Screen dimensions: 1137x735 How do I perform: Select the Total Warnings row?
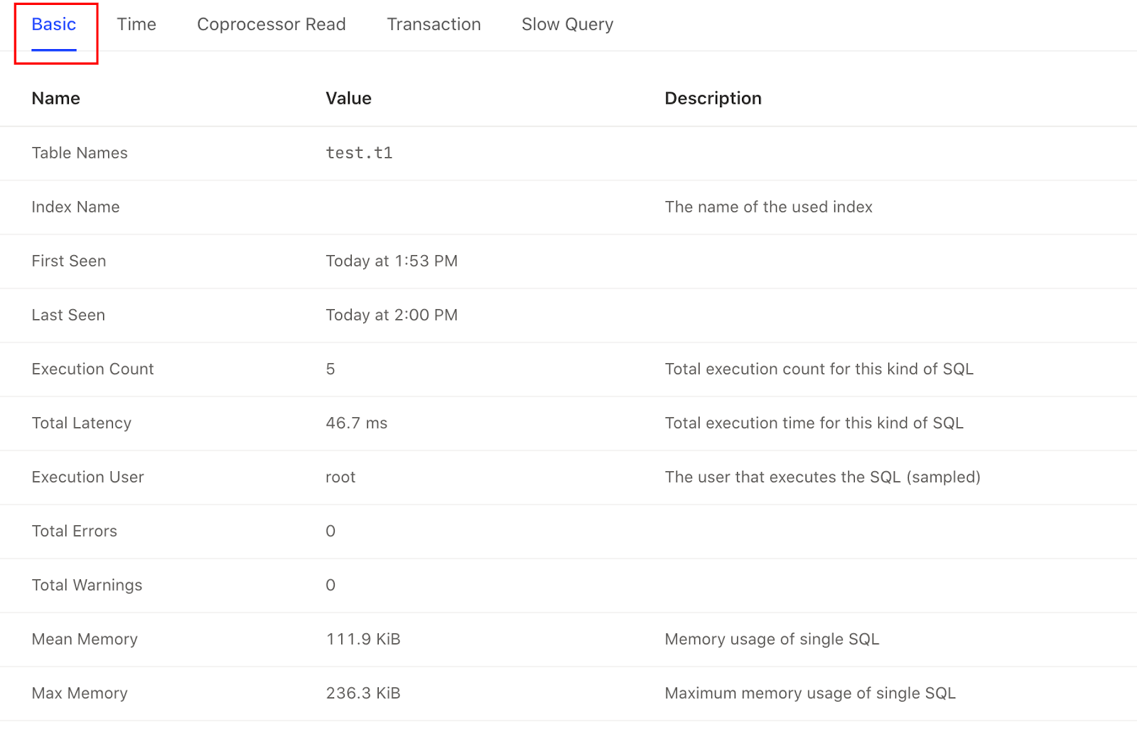pos(86,585)
